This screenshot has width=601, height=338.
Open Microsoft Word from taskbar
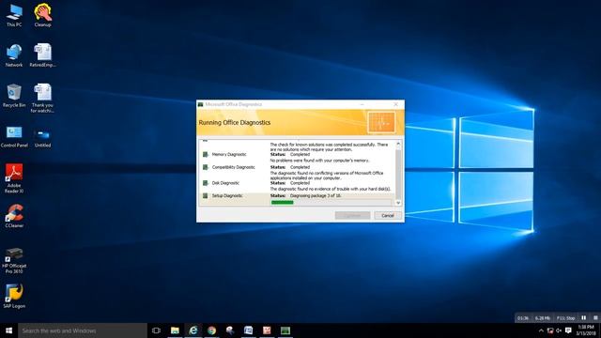pyautogui.click(x=248, y=330)
